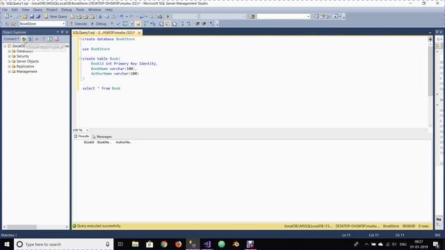Collapse the (localDB) server node
The height and width of the screenshot is (250, 445).
pyautogui.click(x=5, y=46)
